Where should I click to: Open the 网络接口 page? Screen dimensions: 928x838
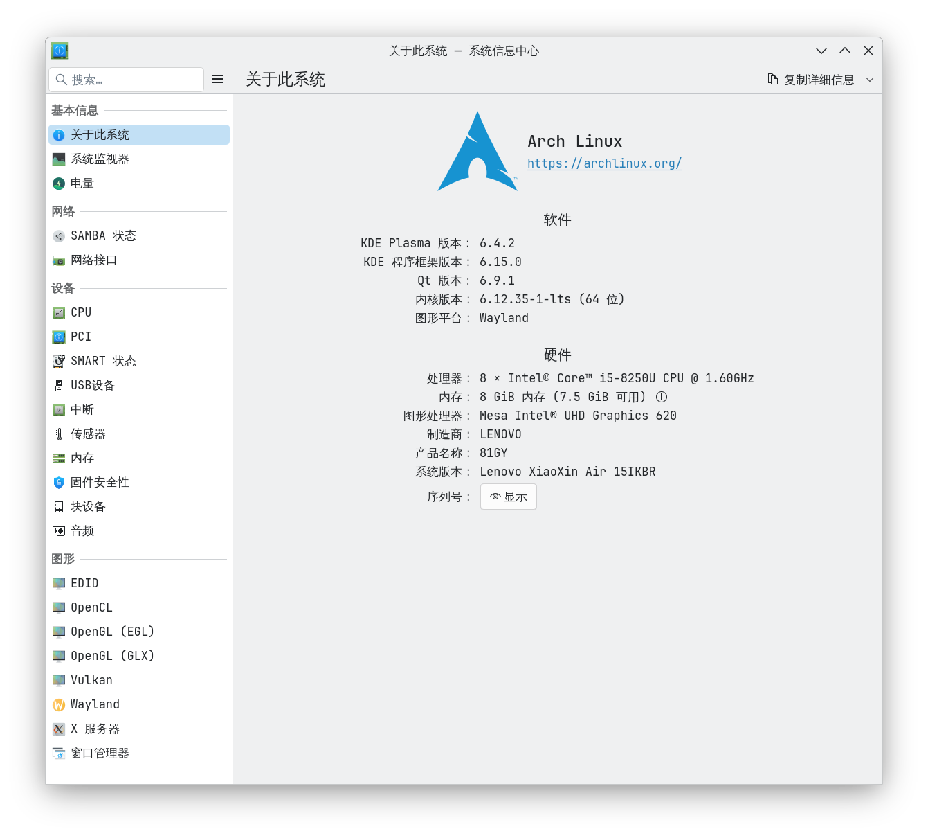pos(93,260)
